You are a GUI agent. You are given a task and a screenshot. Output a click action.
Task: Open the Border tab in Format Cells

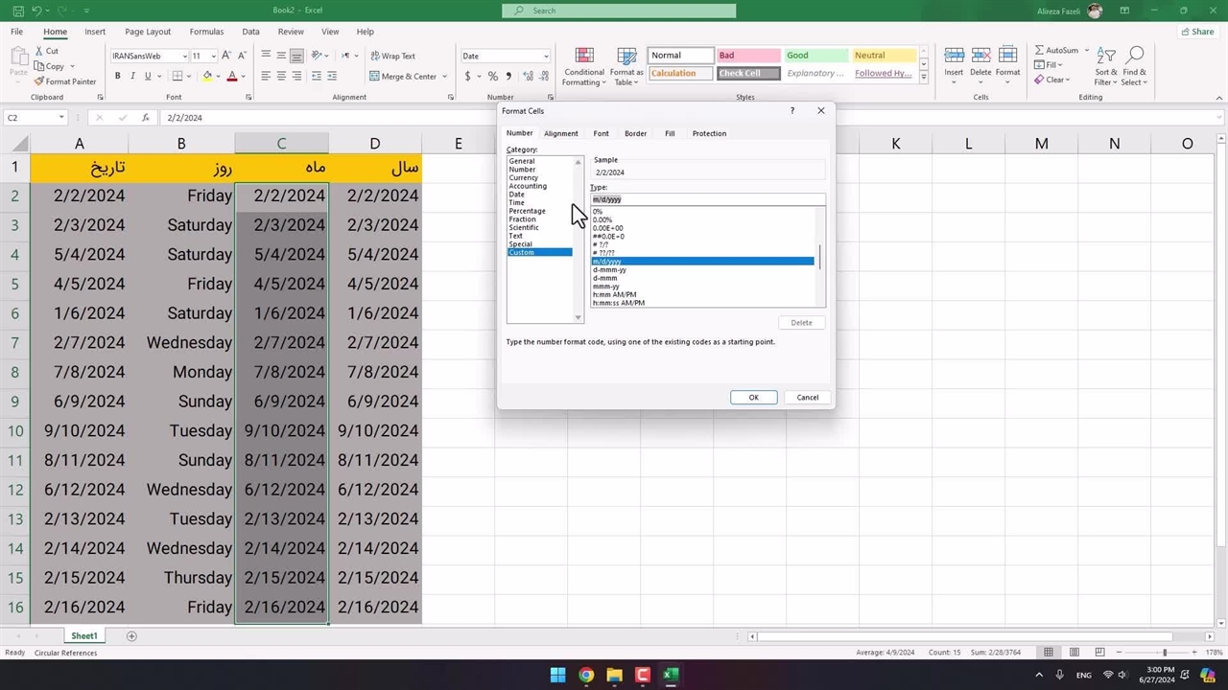[635, 133]
